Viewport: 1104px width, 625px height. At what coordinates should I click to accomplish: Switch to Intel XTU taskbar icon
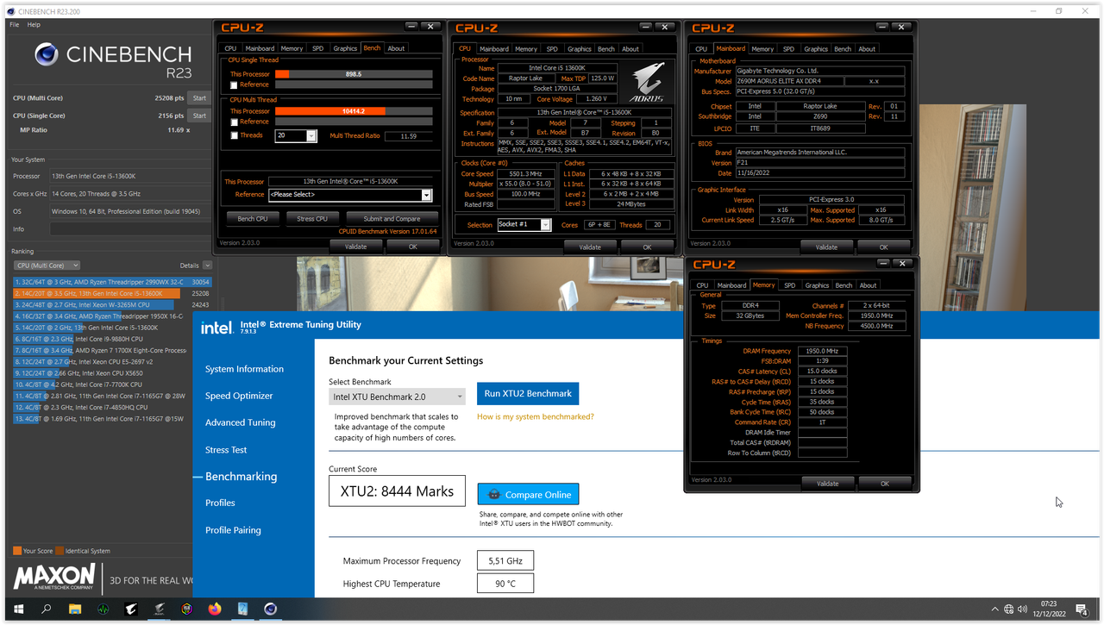242,609
